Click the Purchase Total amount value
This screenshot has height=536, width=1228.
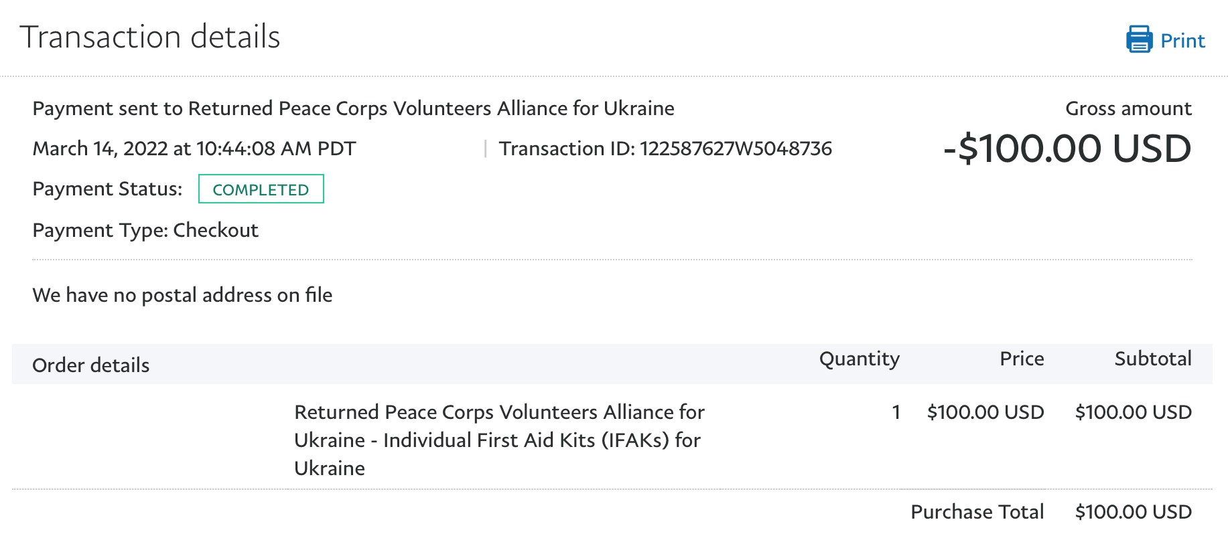pos(1134,512)
